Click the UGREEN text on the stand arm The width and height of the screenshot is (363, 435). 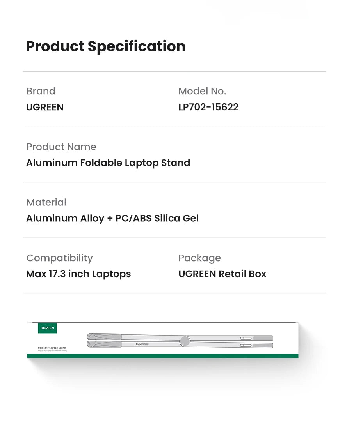[142, 344]
